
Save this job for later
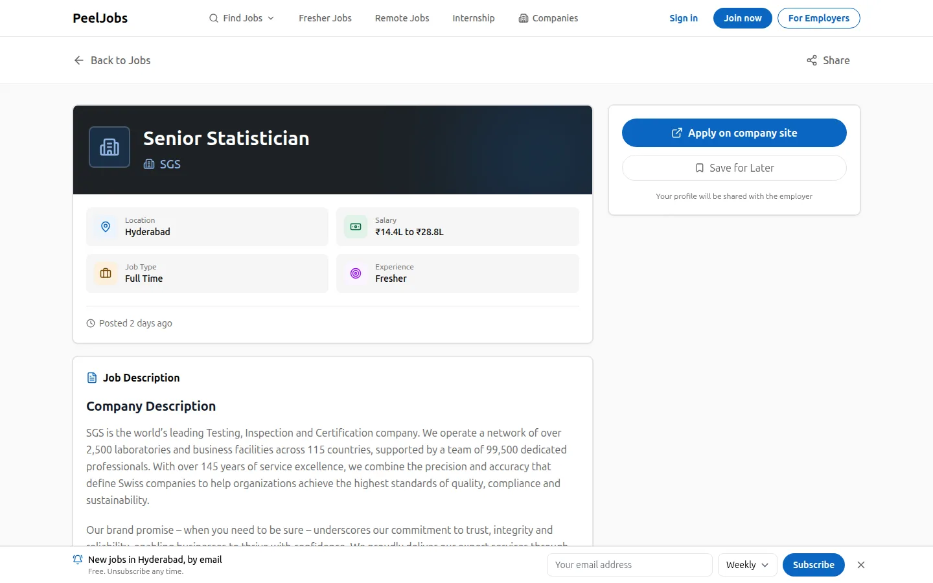pos(734,168)
